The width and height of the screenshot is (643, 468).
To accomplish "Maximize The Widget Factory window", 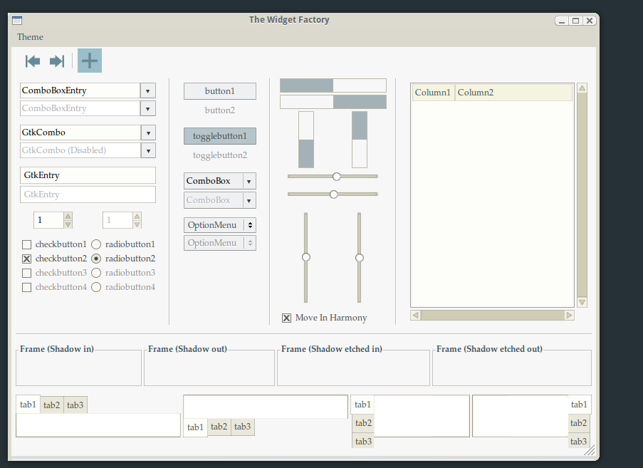I will point(576,21).
